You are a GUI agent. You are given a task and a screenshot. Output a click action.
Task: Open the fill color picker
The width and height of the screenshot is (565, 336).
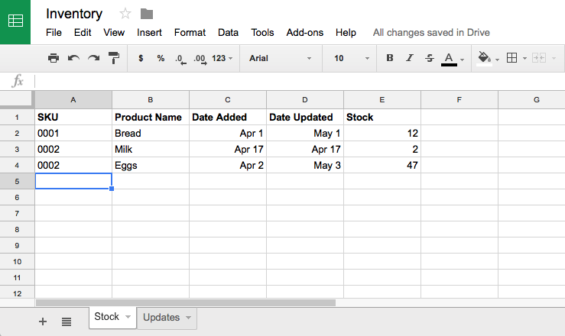[487, 58]
